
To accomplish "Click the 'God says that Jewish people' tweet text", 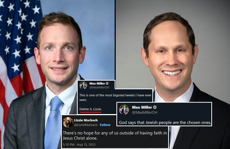I will [x=165, y=123].
